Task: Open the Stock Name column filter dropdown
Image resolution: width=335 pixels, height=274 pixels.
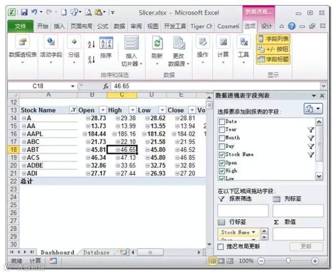Action: coord(73,110)
